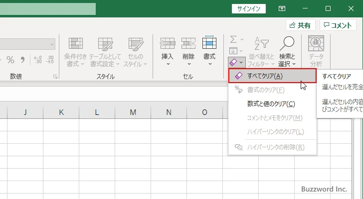Select 数式と値のクリア(C) menu entry
The width and height of the screenshot is (363, 199).
pyautogui.click(x=272, y=103)
